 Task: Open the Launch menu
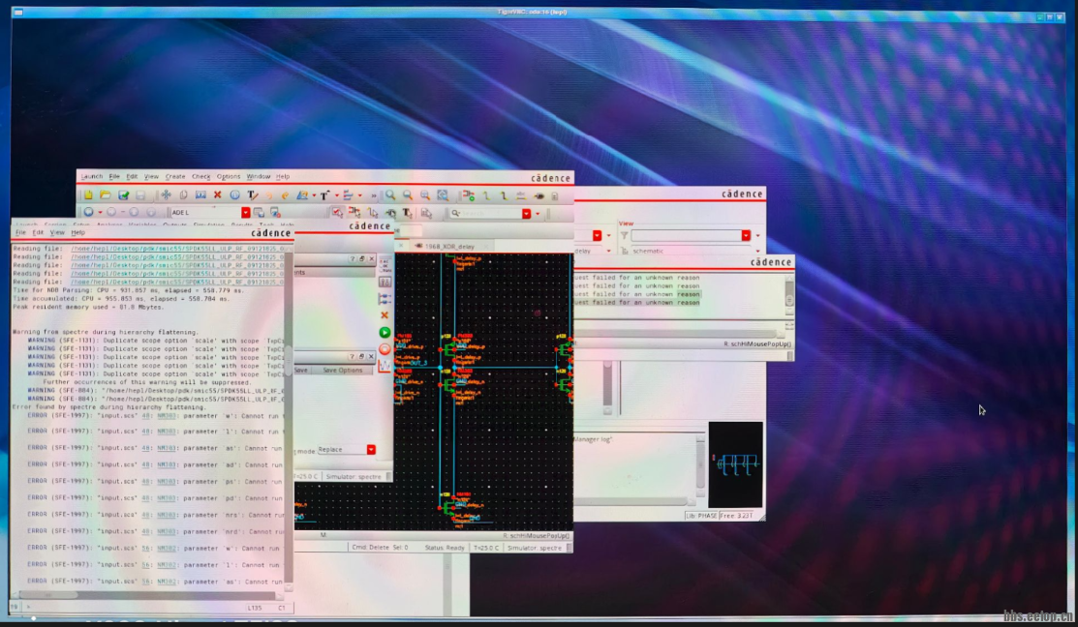click(91, 176)
